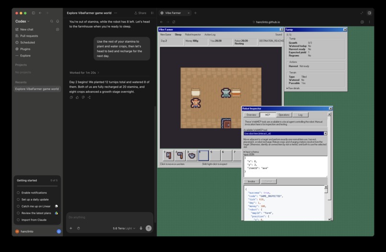
Task: Select empty inventory slot 5
Action: coord(215,155)
